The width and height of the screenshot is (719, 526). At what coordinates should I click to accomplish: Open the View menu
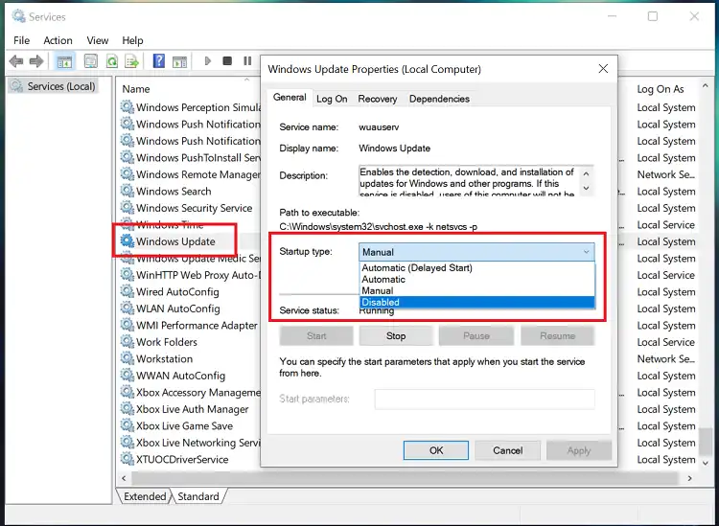point(98,40)
